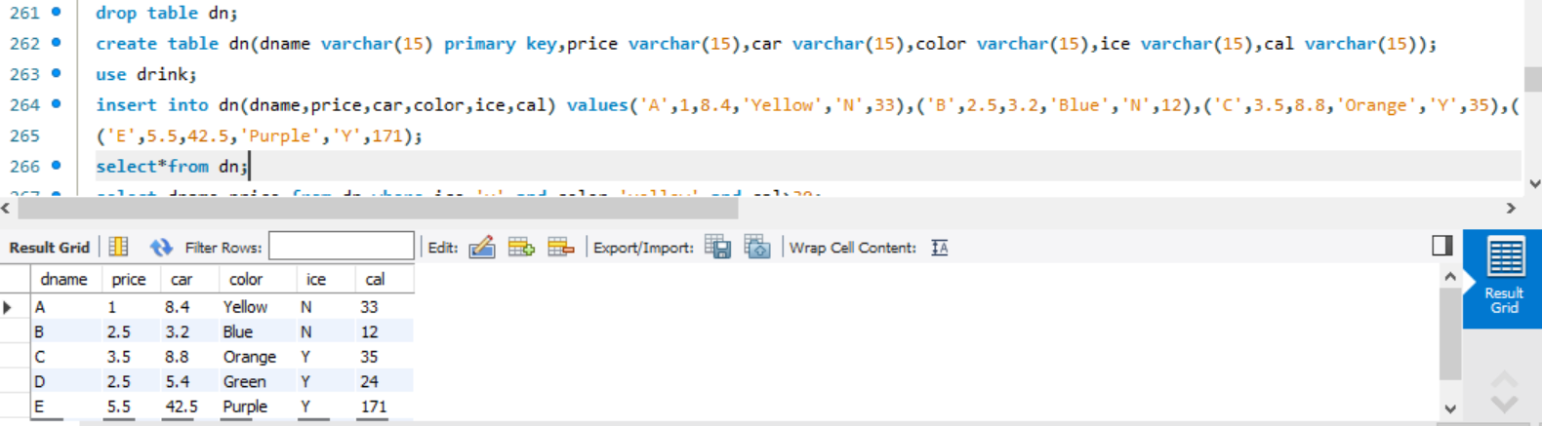Insert a new row with the add-row icon
Viewport: 1542px width, 426px height.
click(x=521, y=248)
